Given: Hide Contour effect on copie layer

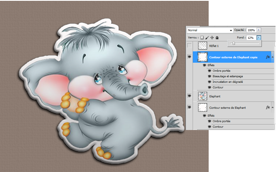Looking at the screenshot, I should [209, 87].
